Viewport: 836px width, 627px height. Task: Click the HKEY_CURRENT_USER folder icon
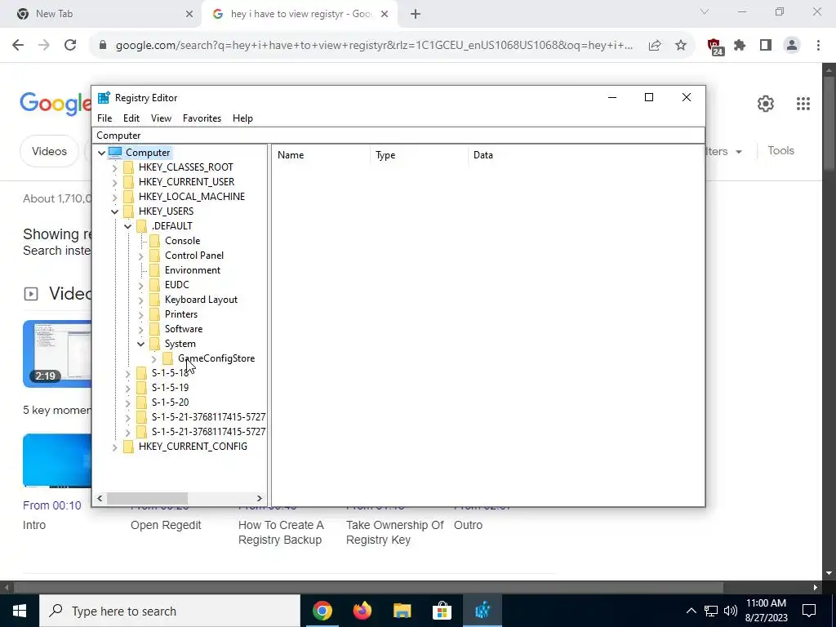click(128, 182)
